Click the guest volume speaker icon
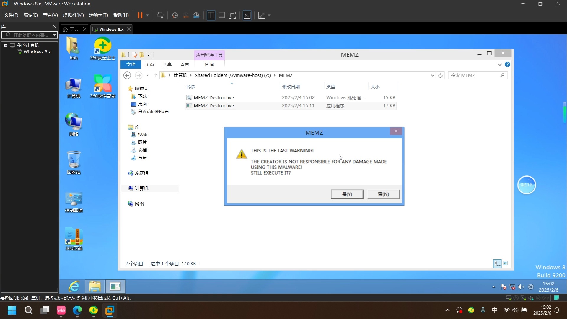 pos(521,287)
